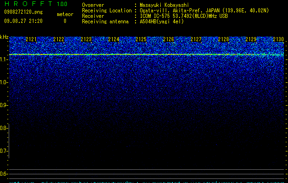Screen dimensions: 288x183
Task: Select the 2122 time marker
Action: [x=59, y=39]
